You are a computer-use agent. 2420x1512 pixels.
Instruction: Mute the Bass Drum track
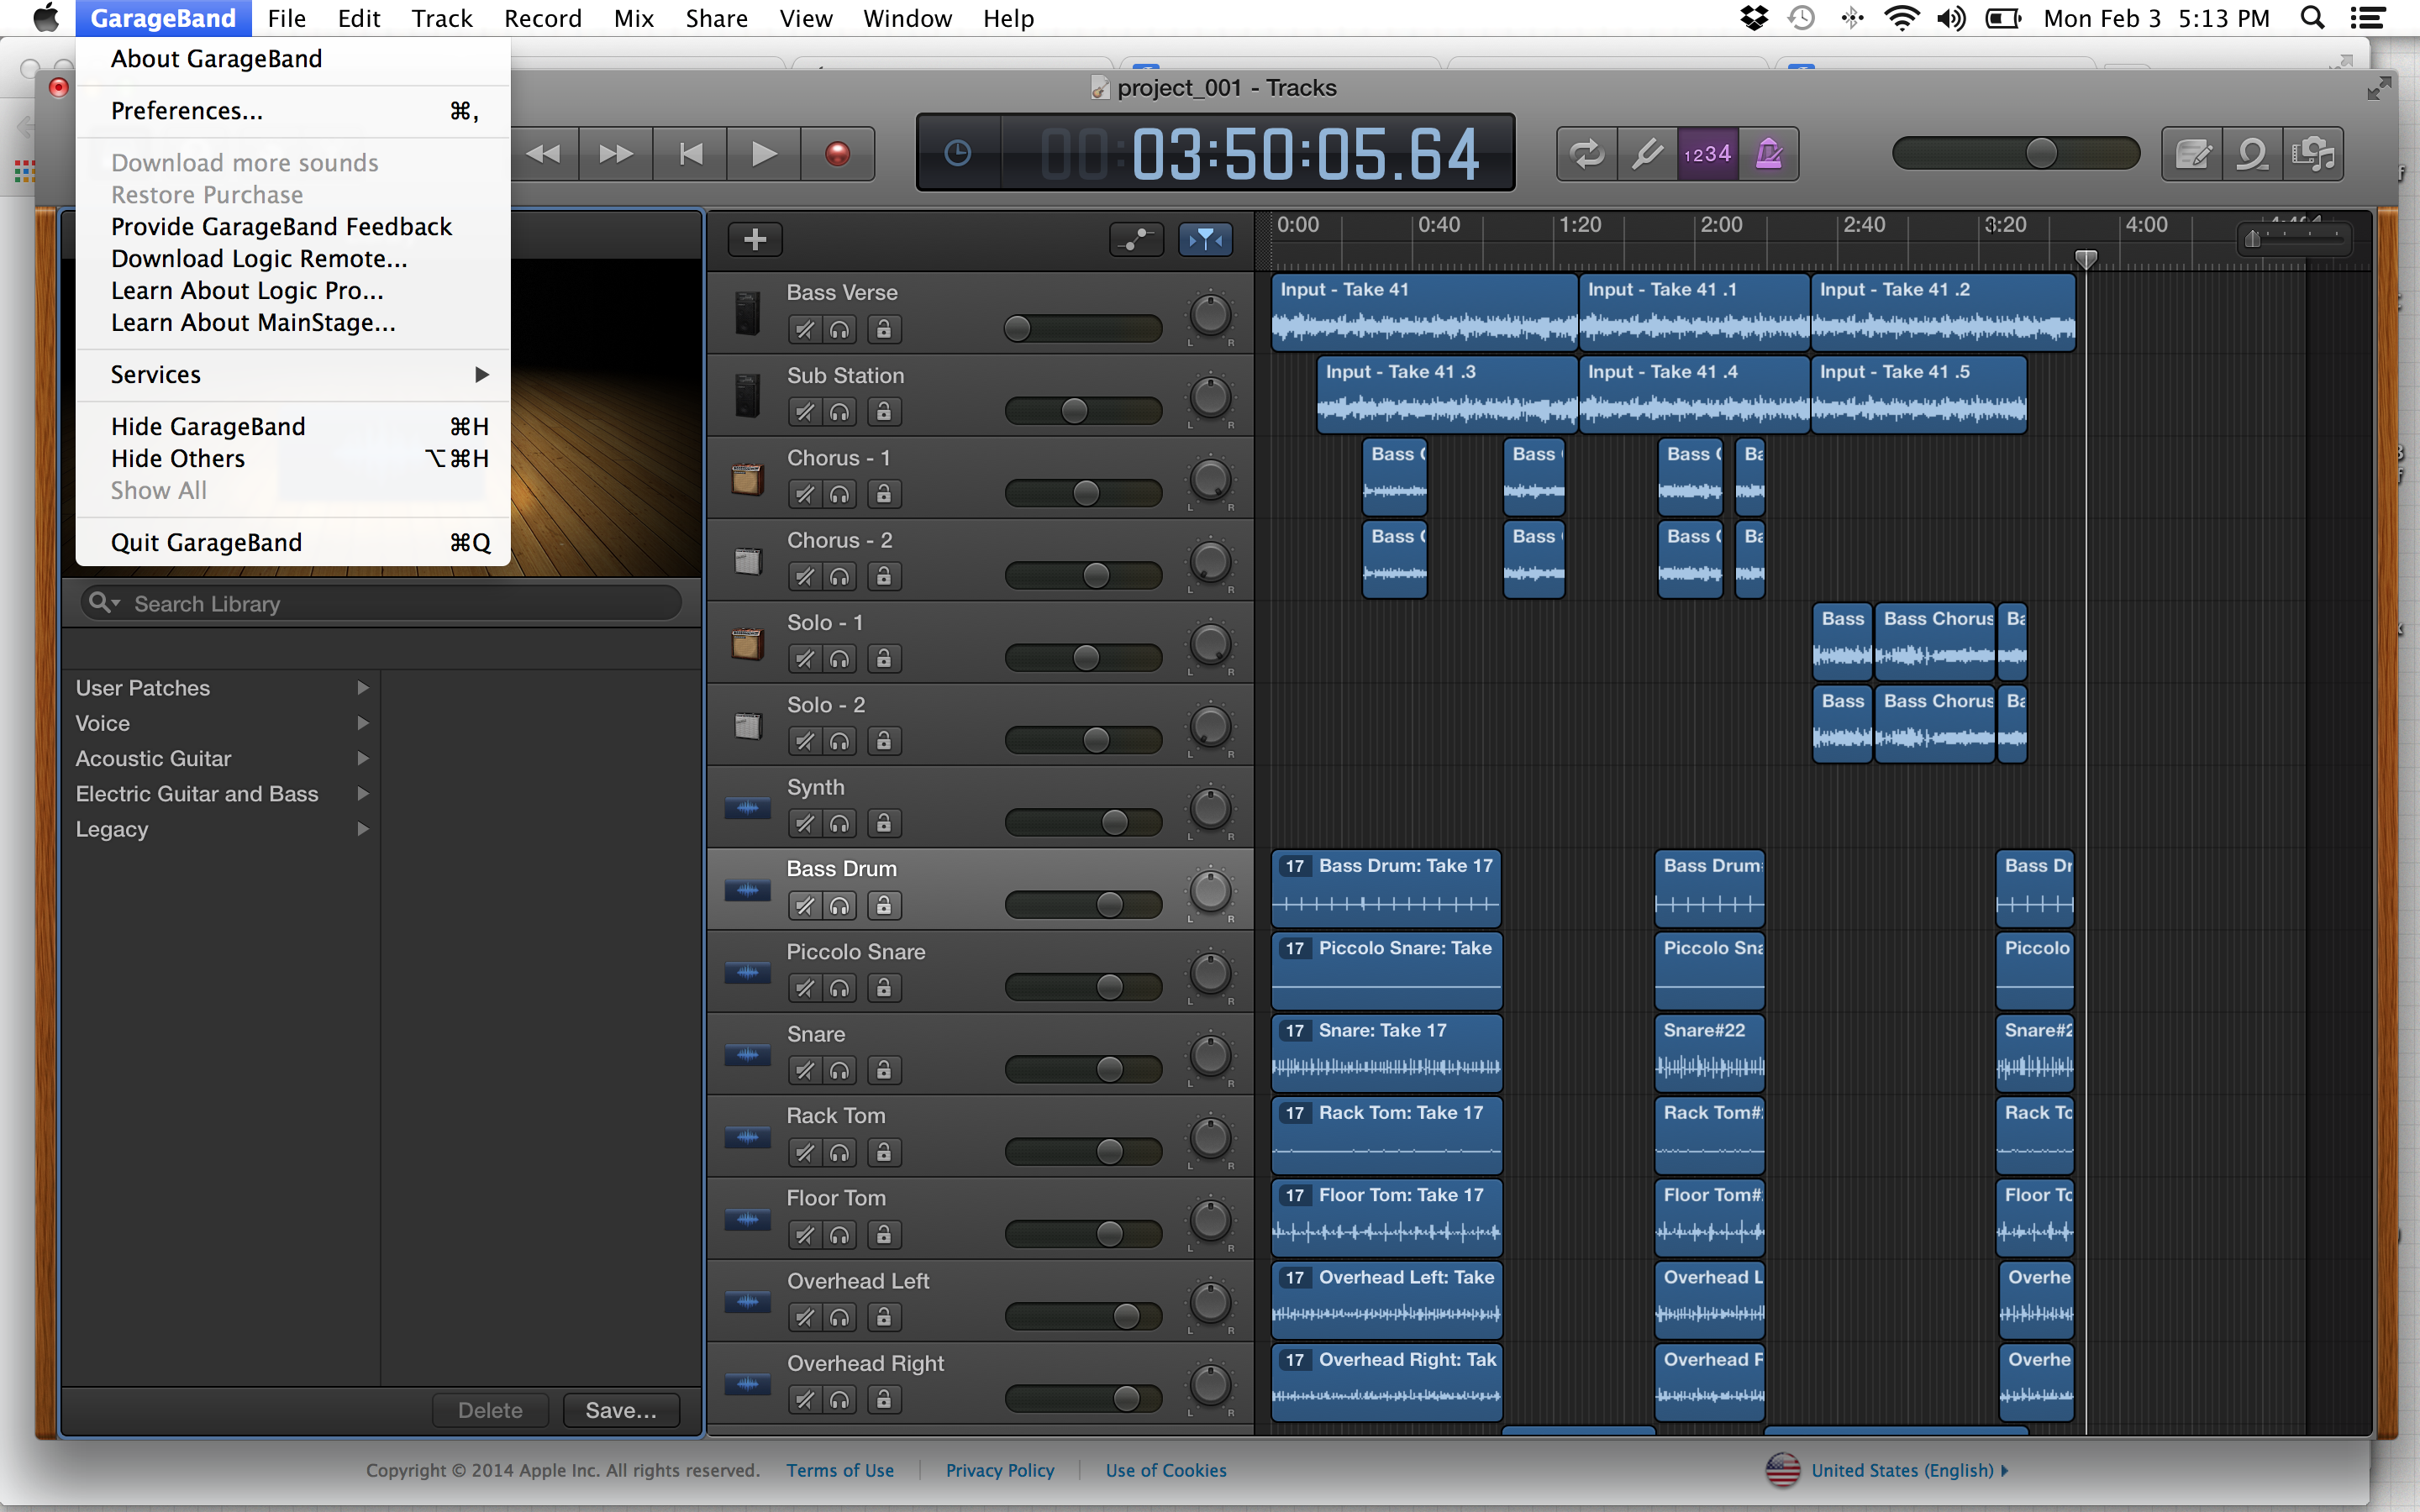coord(805,905)
